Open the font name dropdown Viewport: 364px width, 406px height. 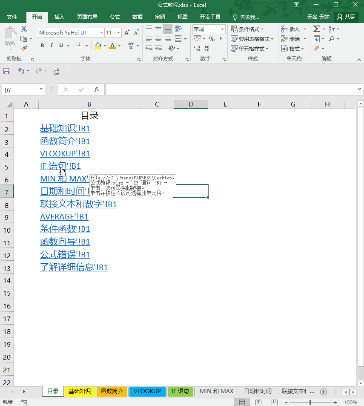pyautogui.click(x=101, y=33)
